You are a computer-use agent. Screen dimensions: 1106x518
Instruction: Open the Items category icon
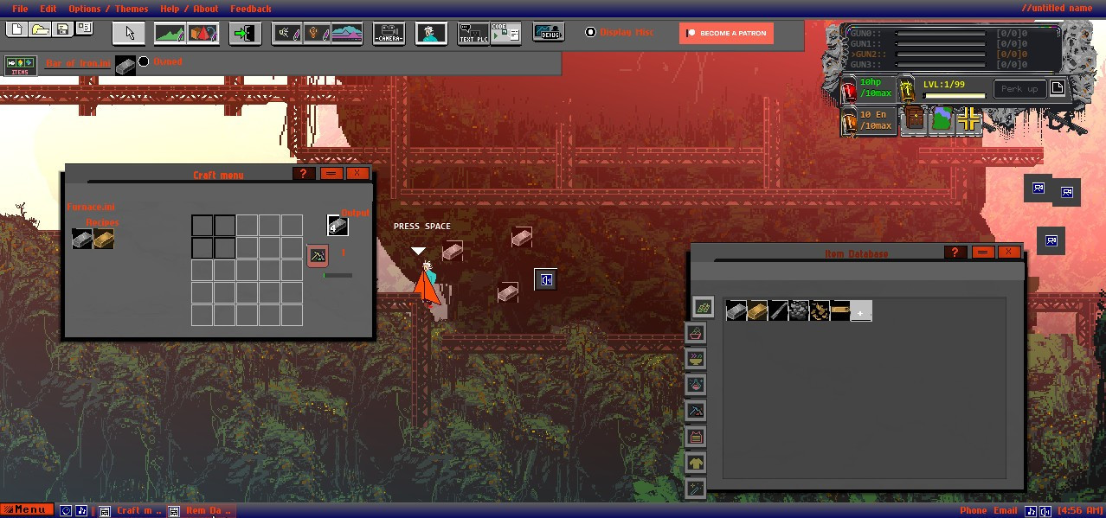(x=20, y=66)
